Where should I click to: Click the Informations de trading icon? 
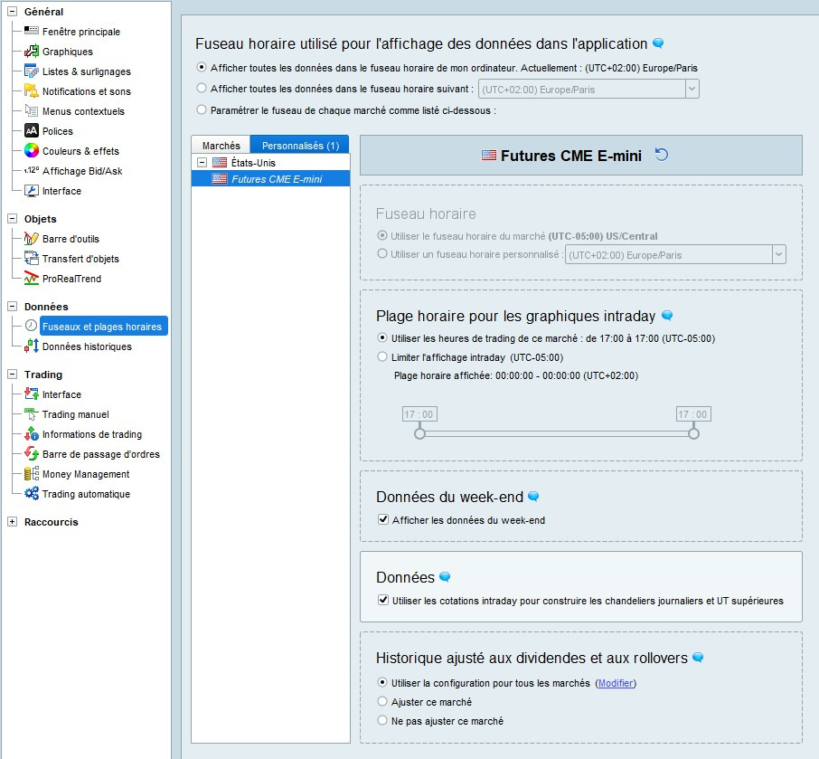tap(32, 433)
